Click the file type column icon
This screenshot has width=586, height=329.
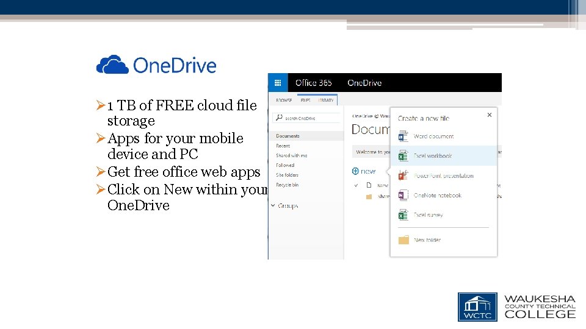click(369, 185)
